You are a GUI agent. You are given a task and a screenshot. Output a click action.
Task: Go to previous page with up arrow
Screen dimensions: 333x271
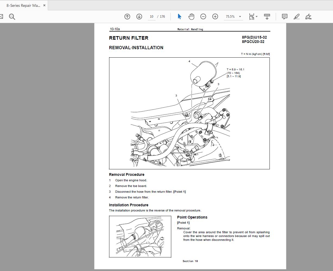coord(127,17)
